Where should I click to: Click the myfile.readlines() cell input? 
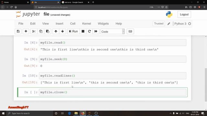(113, 76)
